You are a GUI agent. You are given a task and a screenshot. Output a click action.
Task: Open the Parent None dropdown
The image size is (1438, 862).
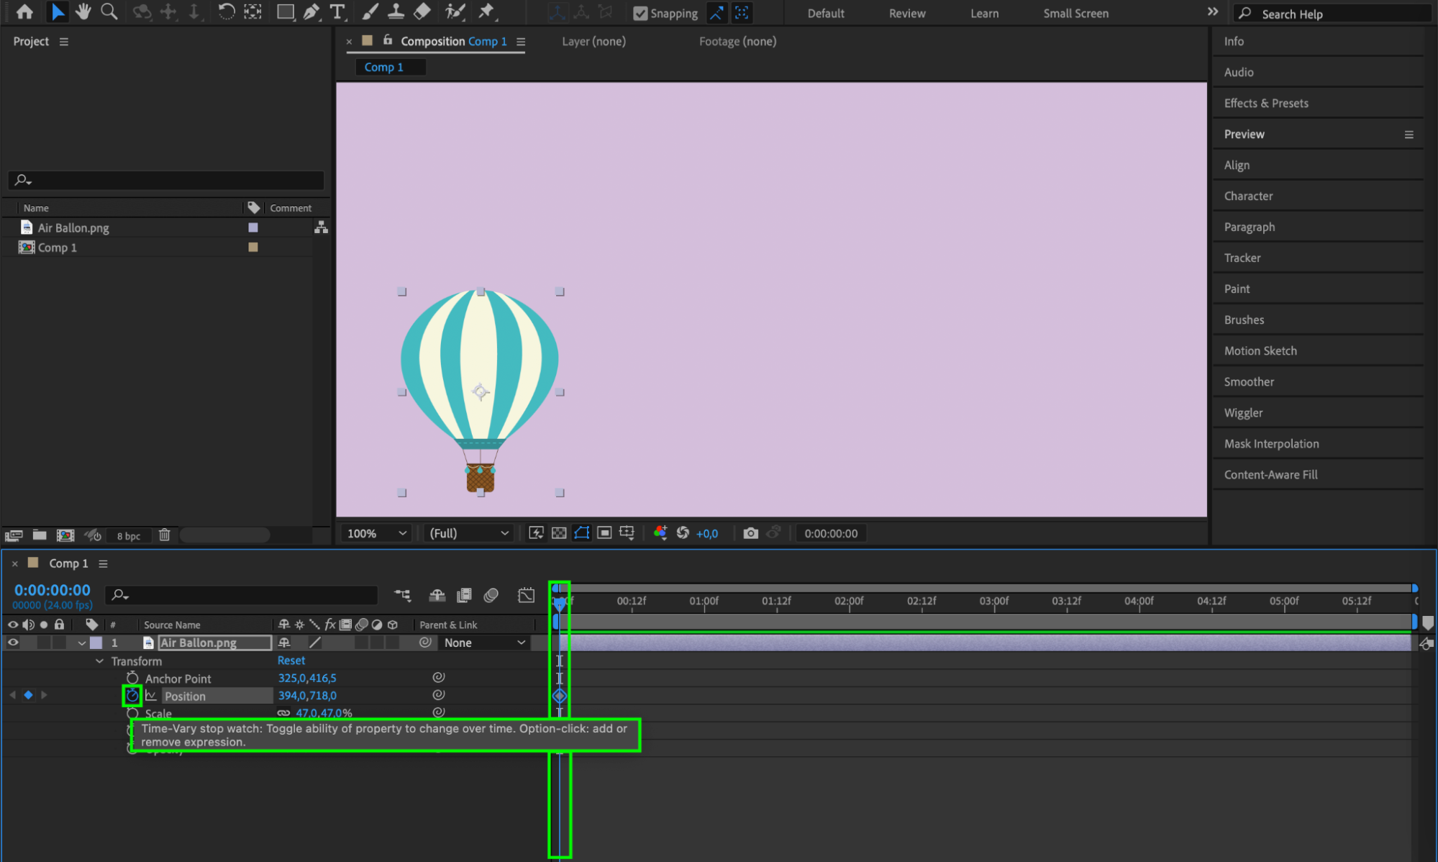point(484,643)
